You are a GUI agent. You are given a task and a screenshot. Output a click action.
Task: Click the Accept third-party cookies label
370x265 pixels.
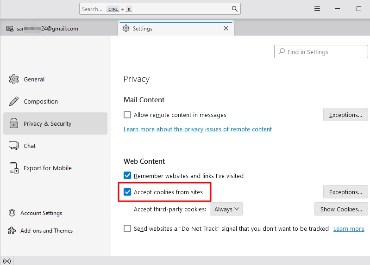coord(169,209)
